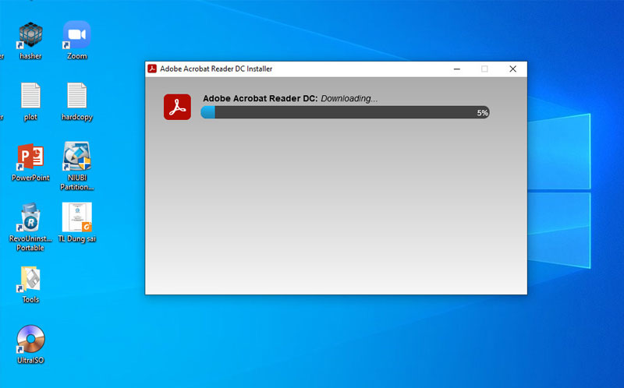The image size is (624, 388).
Task: Click the large red Adobe Acrobat logo
Action: 177,107
